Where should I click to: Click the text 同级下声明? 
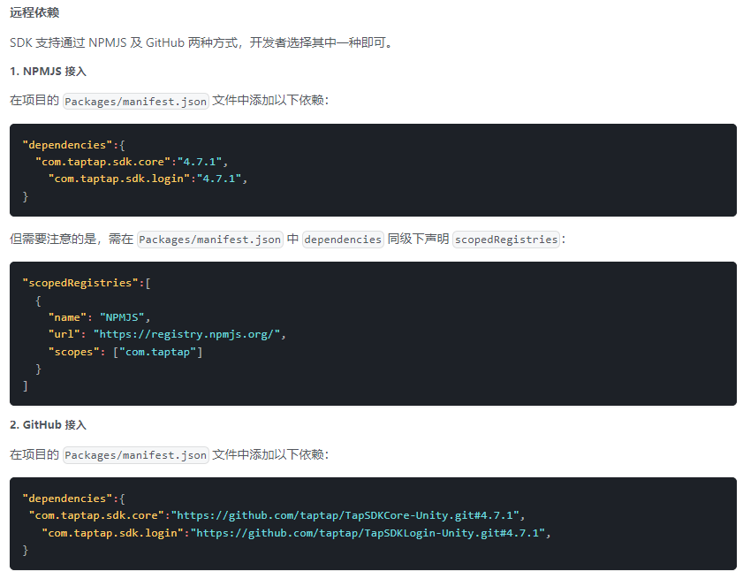tap(419, 239)
